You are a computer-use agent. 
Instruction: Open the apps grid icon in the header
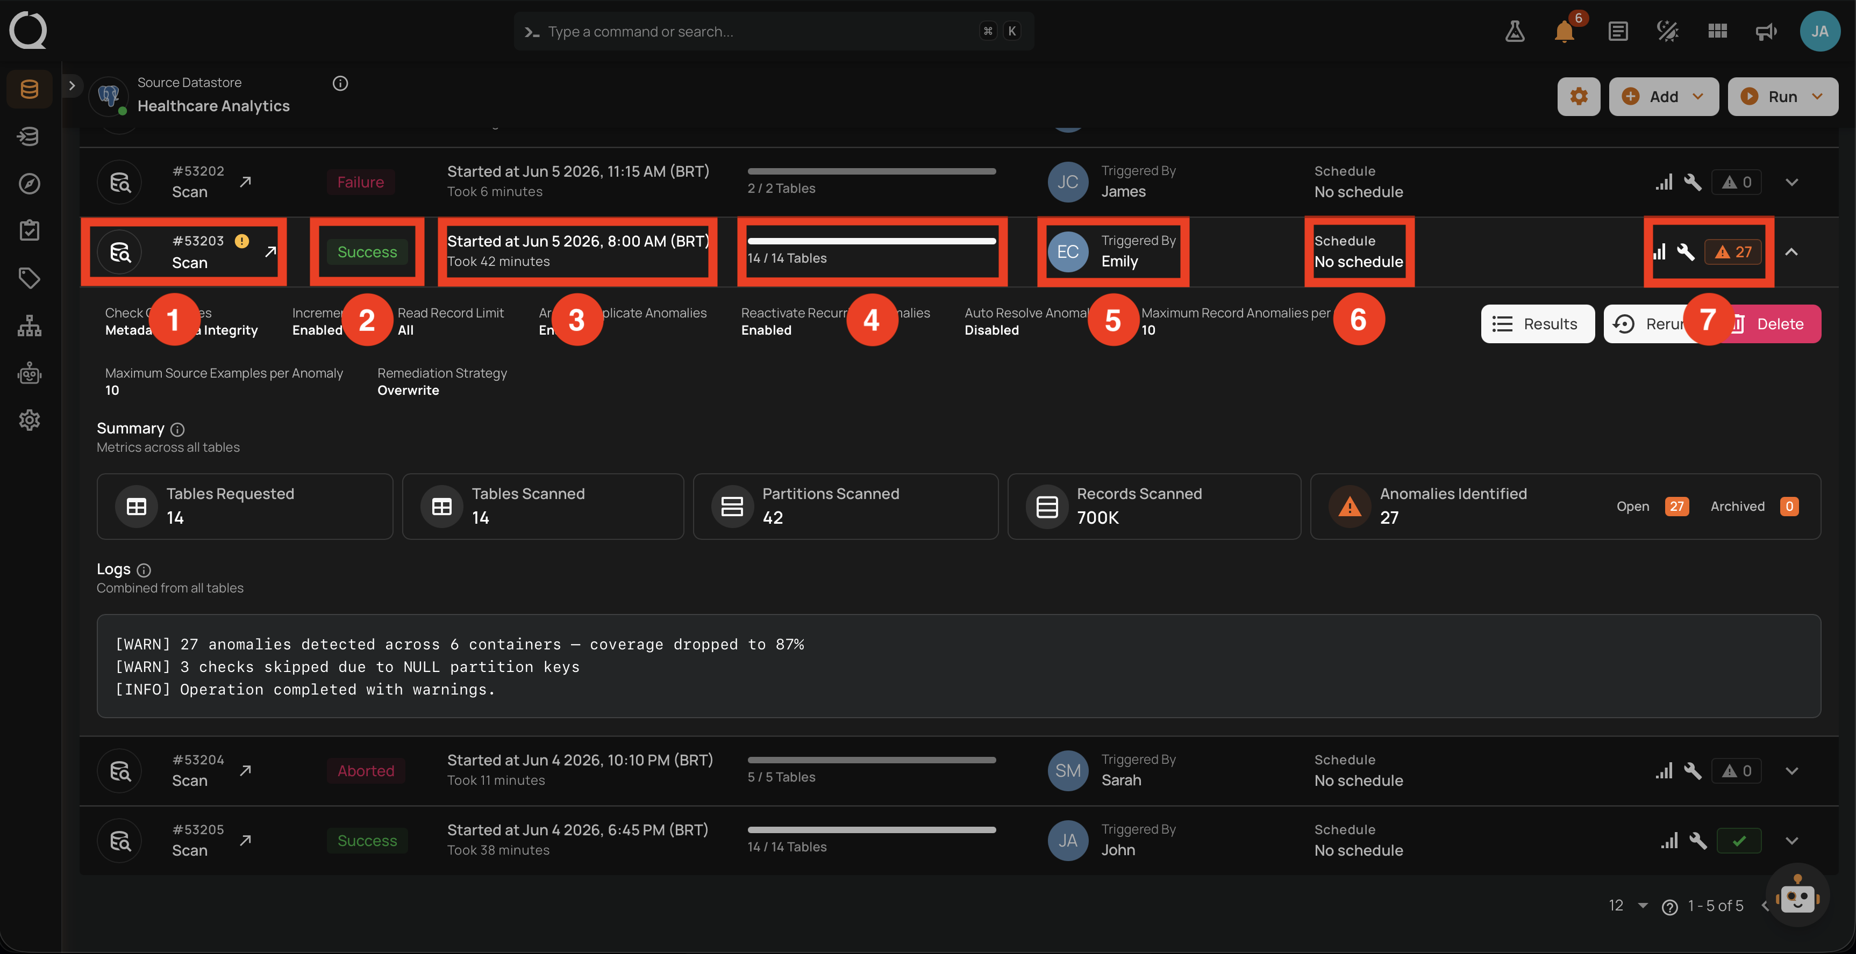tap(1718, 31)
